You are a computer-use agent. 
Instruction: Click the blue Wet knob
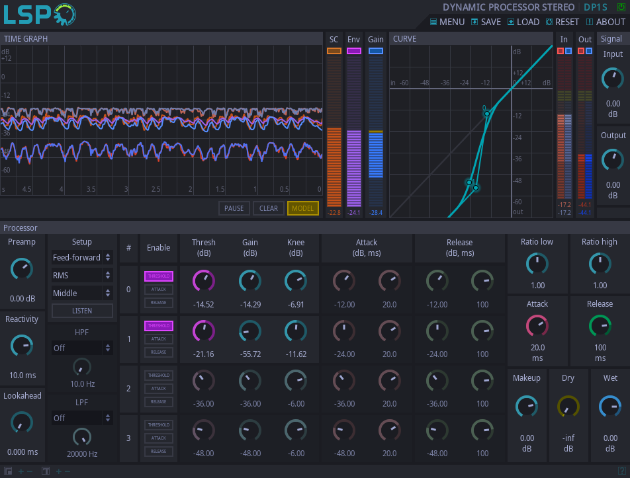point(610,407)
